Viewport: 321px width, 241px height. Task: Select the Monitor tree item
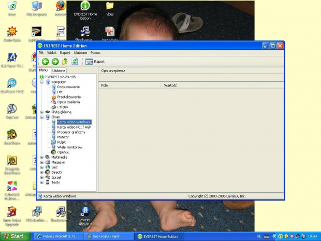(63, 137)
